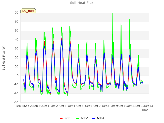Click the blue SHF3 legend color marker
Viewport: 164px width, 123px height.
(x=93, y=118)
